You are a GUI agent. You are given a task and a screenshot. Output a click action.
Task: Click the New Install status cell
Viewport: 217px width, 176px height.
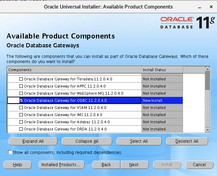tap(162, 100)
